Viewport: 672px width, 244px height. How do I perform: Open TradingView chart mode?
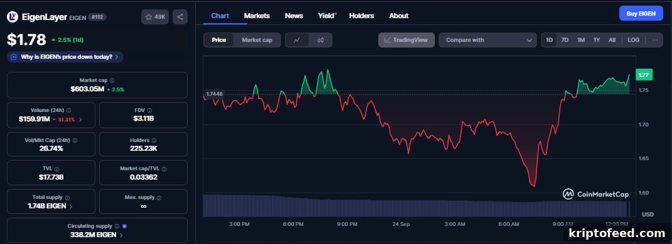(407, 40)
